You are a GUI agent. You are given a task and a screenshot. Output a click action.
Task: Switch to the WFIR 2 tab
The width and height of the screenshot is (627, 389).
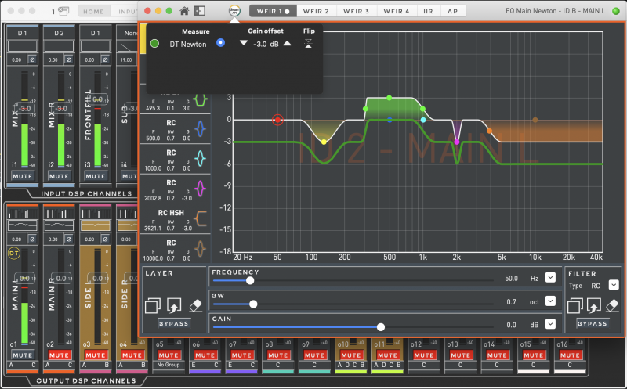coord(315,11)
